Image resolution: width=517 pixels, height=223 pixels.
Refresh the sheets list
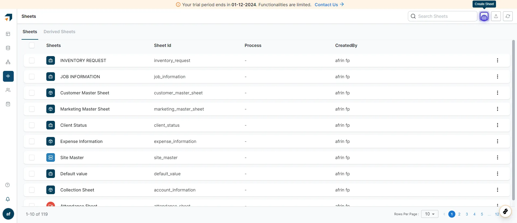[x=508, y=16]
